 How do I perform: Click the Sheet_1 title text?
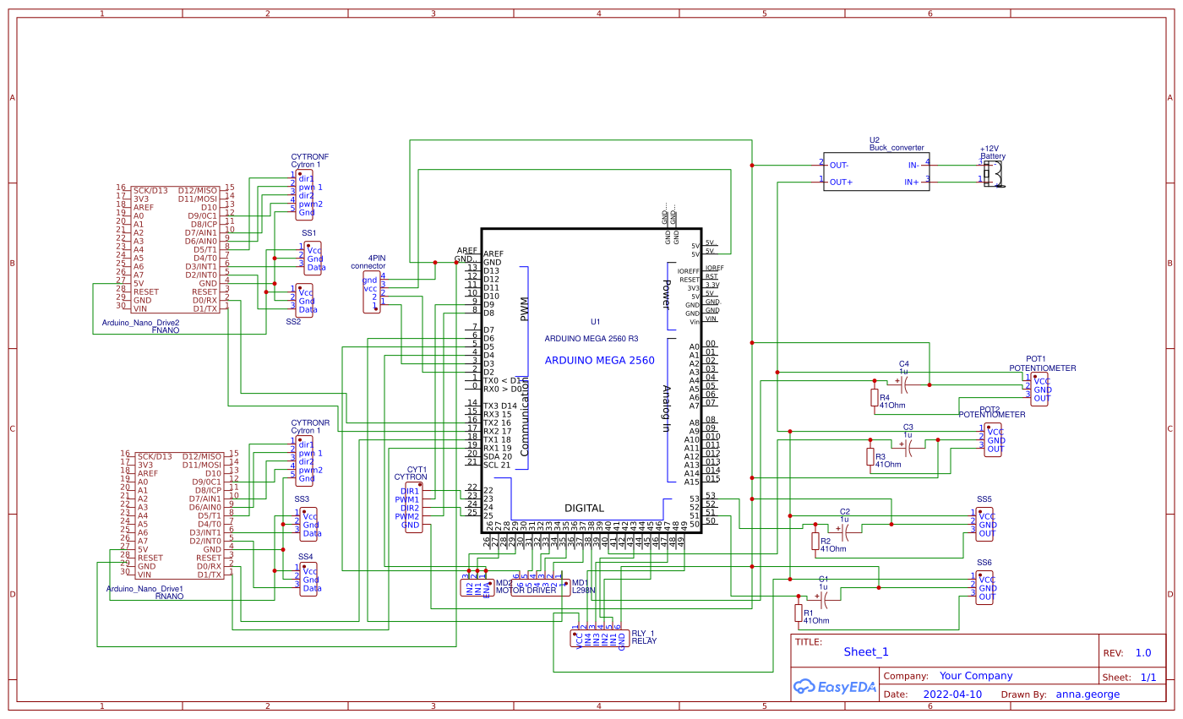point(867,651)
